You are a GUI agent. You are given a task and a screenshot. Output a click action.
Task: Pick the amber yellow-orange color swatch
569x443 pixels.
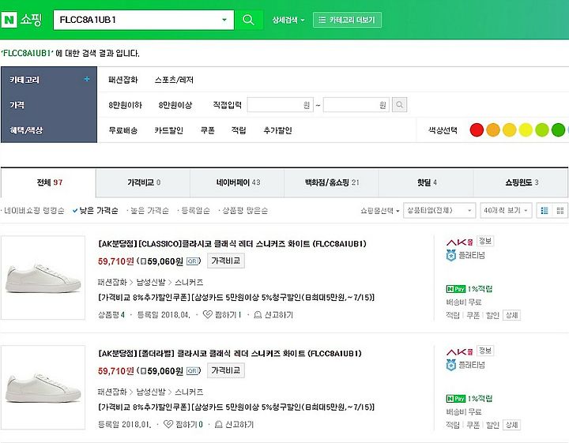[509, 130]
